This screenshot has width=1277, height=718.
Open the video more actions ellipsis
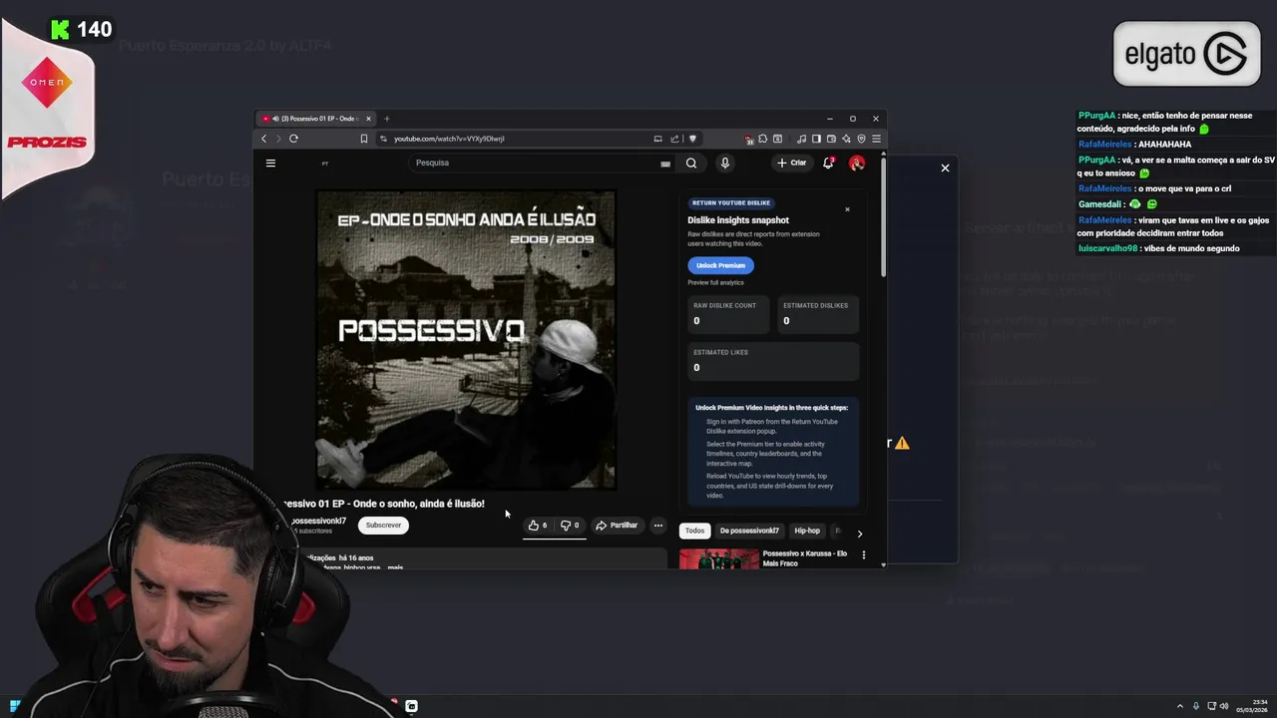(x=657, y=526)
